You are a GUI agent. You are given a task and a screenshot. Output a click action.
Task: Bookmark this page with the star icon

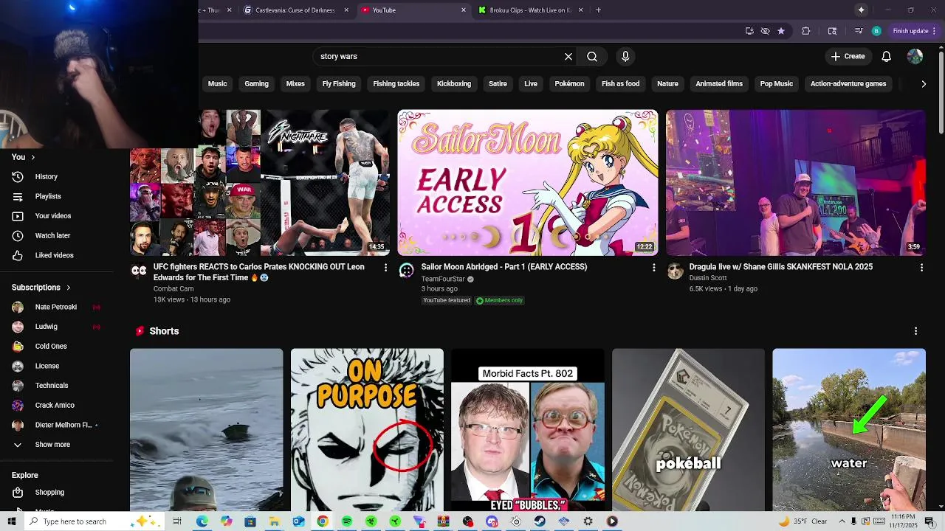click(781, 31)
